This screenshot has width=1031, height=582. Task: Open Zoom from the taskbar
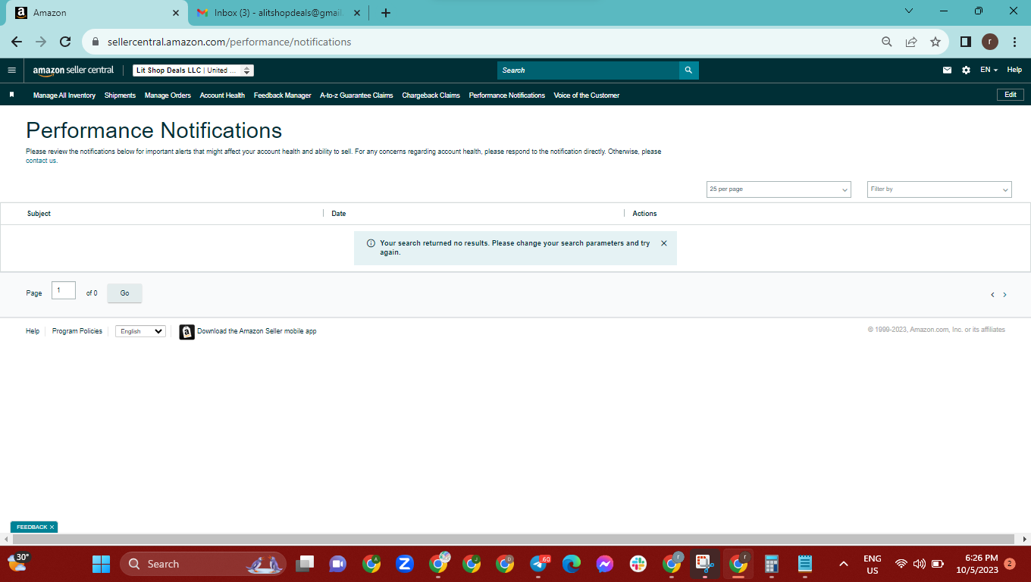tap(404, 564)
